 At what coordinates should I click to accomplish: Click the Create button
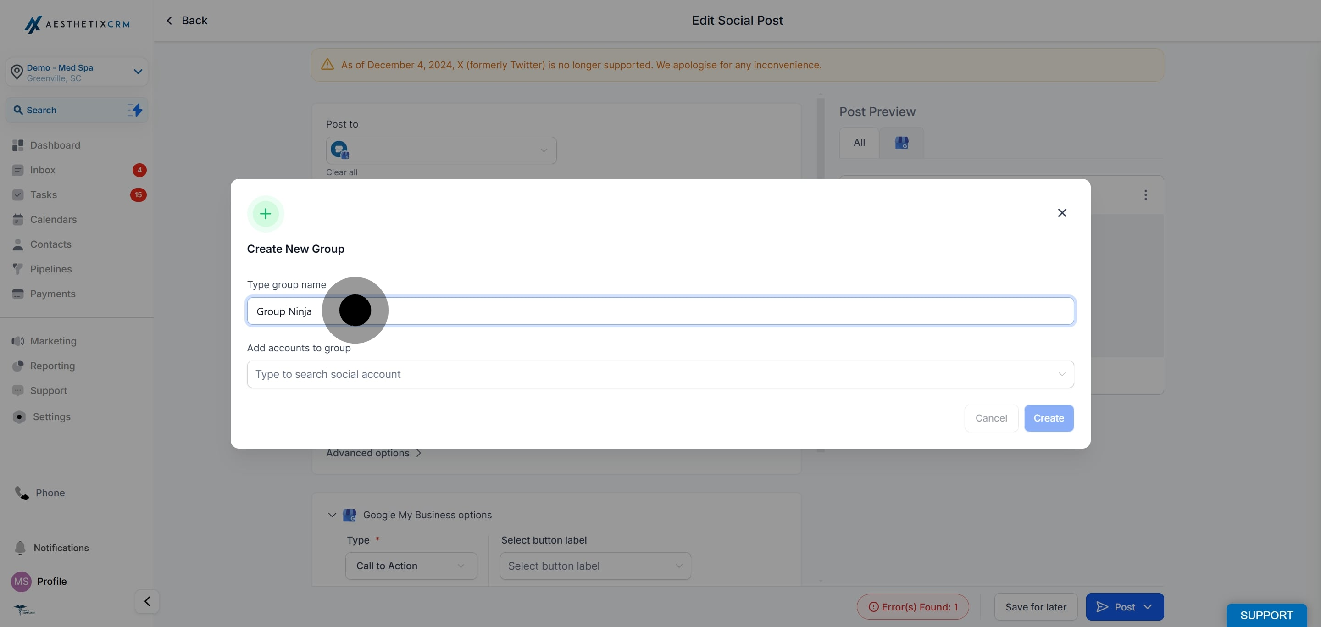tap(1049, 418)
